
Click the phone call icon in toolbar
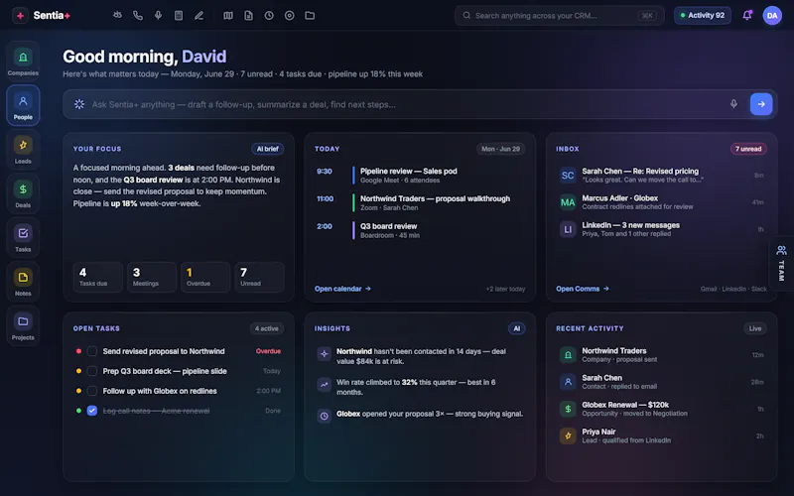138,16
